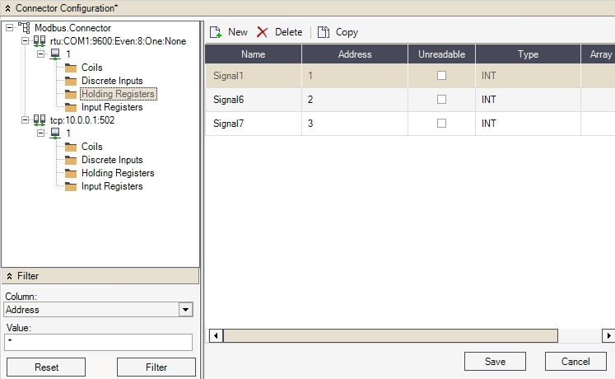Check Unreadable box for Signal7
The width and height of the screenshot is (615, 379).
tap(442, 124)
